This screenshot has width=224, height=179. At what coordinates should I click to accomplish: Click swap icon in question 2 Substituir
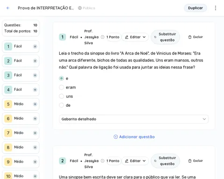tap(155, 161)
